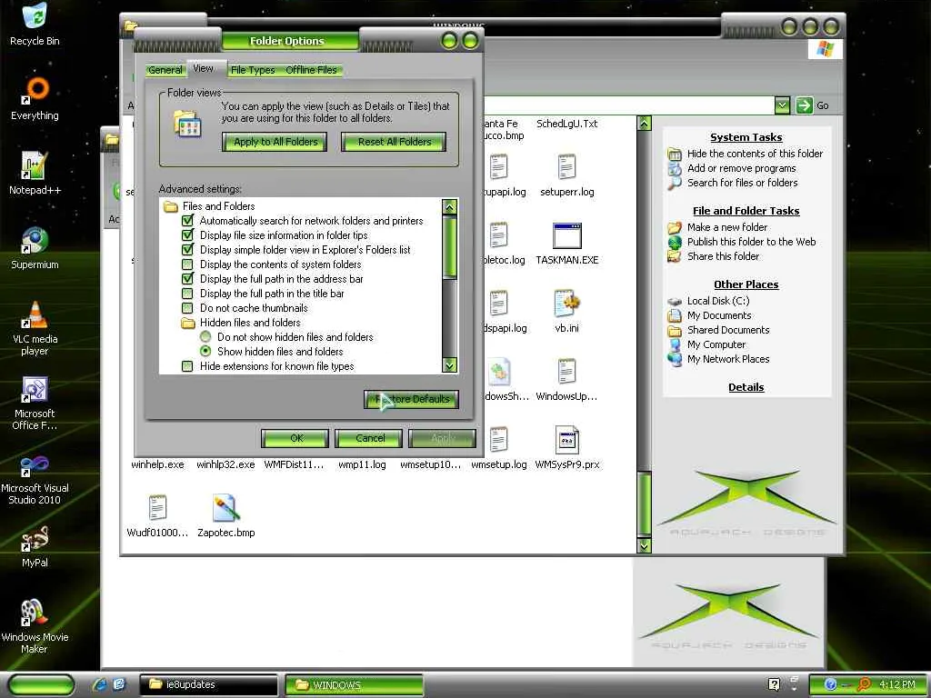Click the Local Disk (C:) drive icon

tap(675, 301)
